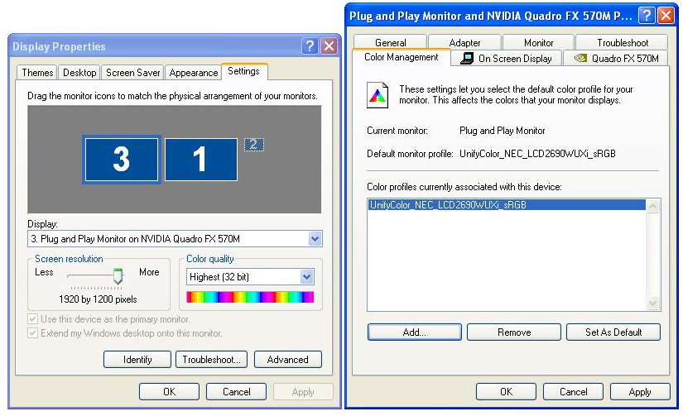Click OK in Plug and Play Monitor dialog
The width and height of the screenshot is (683, 416).
(x=506, y=392)
